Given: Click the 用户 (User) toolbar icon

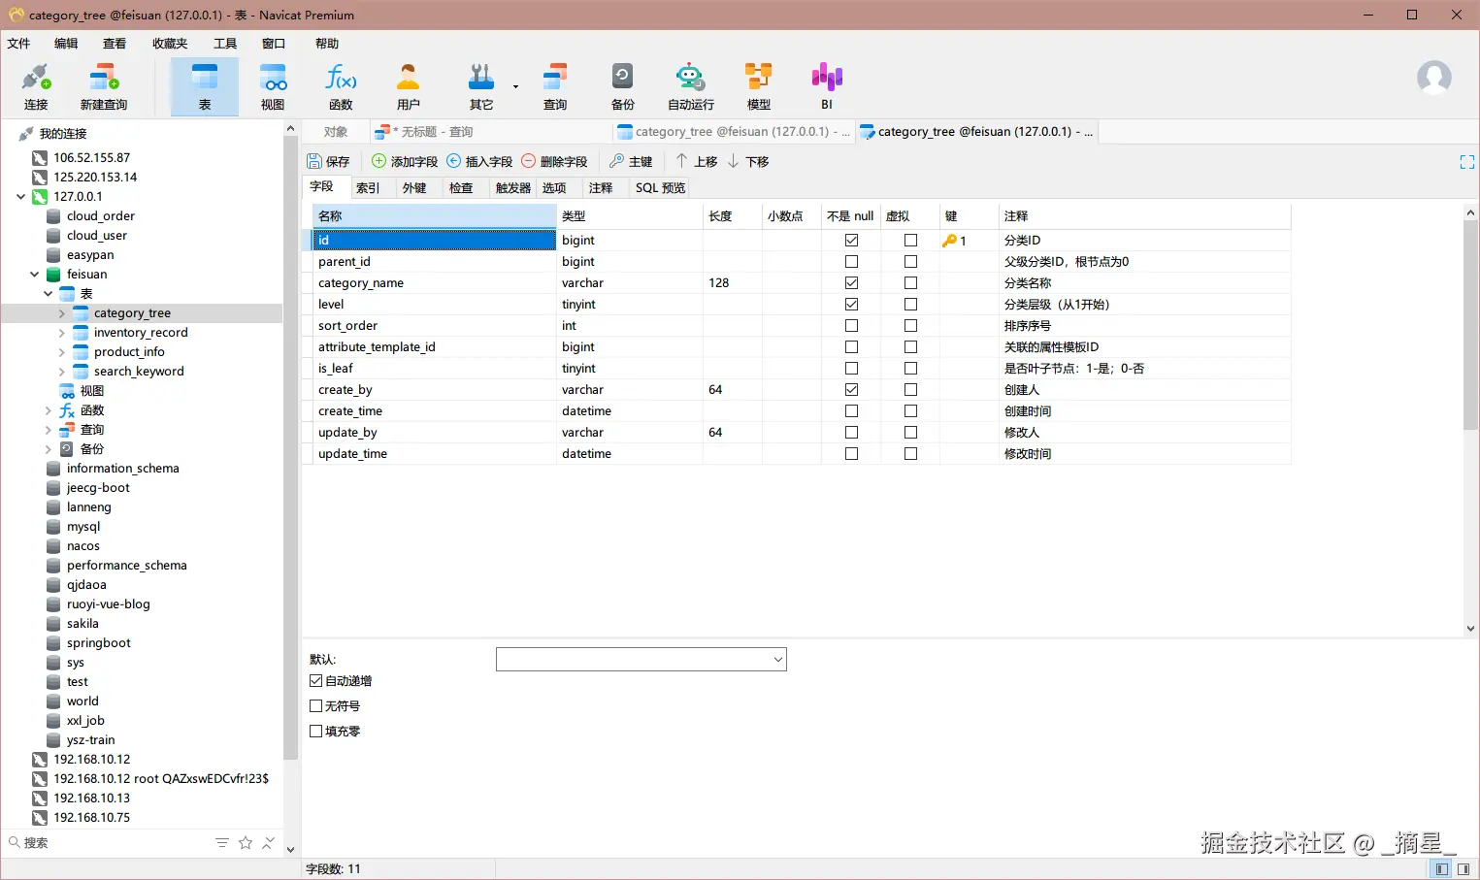Looking at the screenshot, I should click(x=409, y=86).
